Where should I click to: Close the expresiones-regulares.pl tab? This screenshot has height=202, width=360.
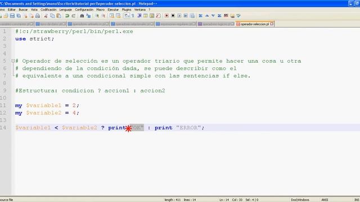pos(194,24)
